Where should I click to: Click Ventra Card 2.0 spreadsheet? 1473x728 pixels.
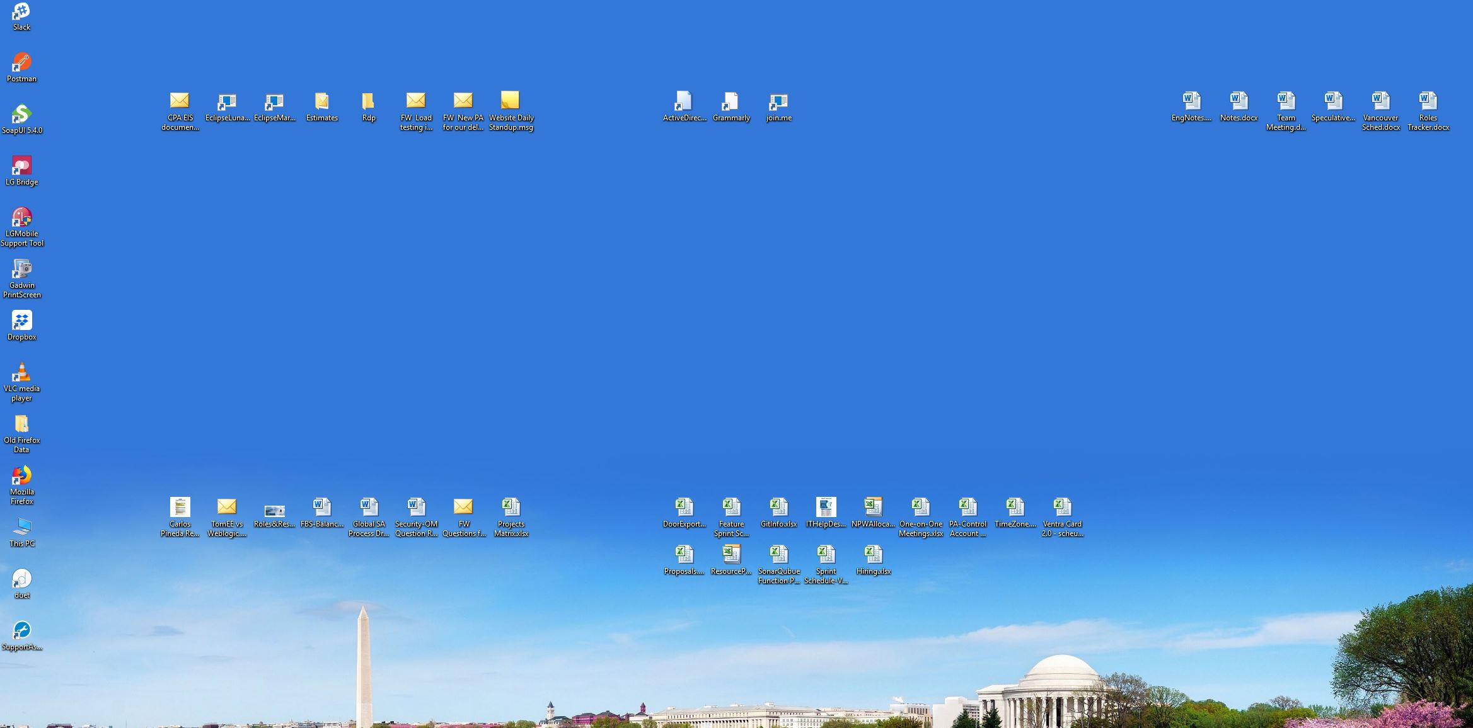point(1062,518)
